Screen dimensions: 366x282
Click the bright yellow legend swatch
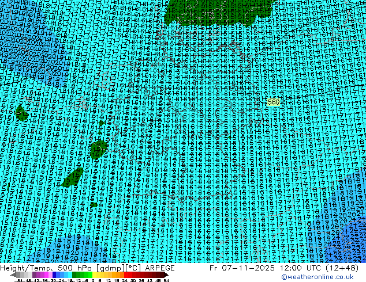(x=94, y=275)
